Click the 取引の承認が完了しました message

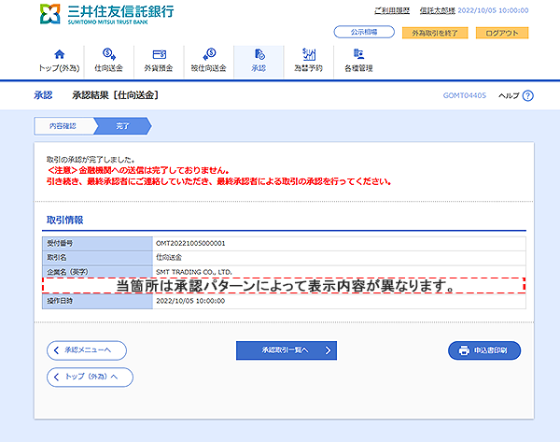click(x=91, y=160)
